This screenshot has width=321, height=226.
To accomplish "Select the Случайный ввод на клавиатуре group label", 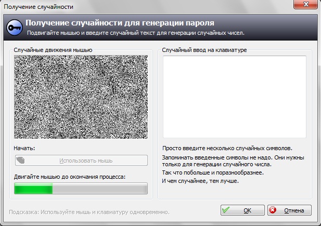I will tap(204, 50).
